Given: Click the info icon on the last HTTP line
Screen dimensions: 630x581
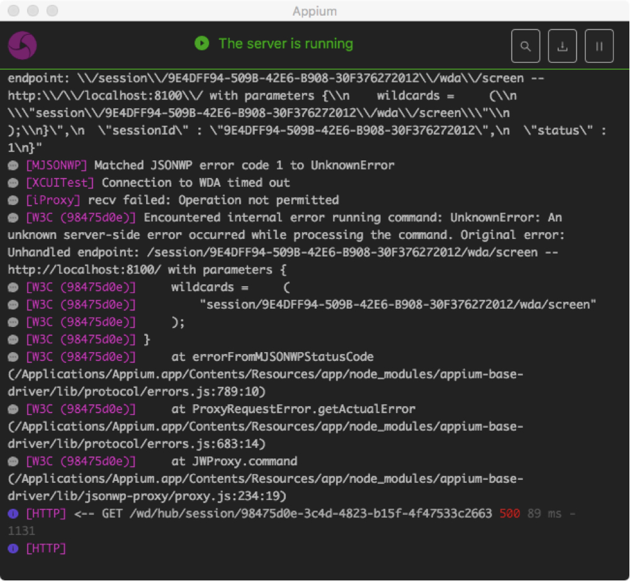Looking at the screenshot, I should tap(13, 549).
